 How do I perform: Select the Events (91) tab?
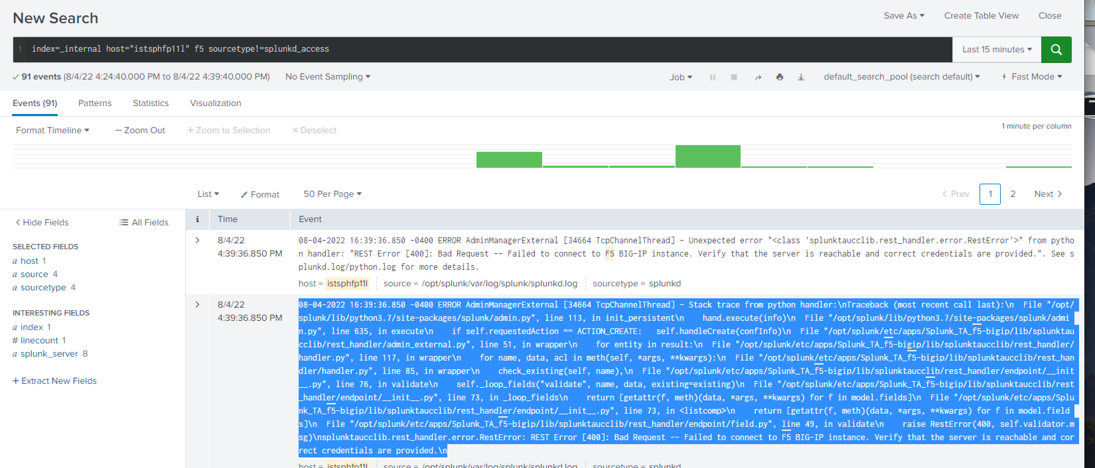[35, 103]
